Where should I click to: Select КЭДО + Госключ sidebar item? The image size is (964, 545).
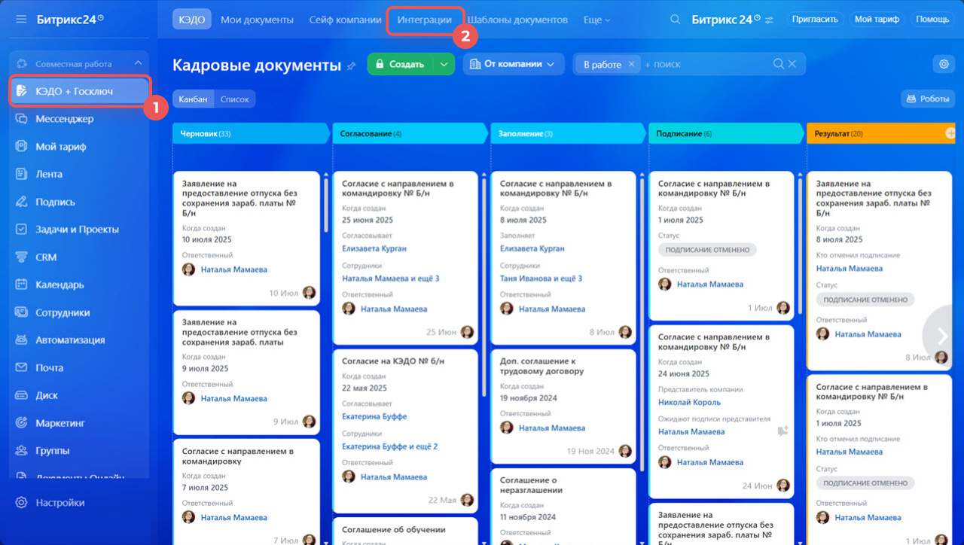click(x=79, y=91)
